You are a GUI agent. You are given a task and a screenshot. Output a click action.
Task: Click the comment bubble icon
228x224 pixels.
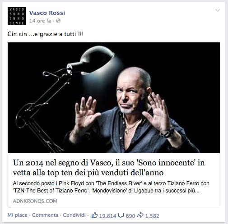coord(121,215)
